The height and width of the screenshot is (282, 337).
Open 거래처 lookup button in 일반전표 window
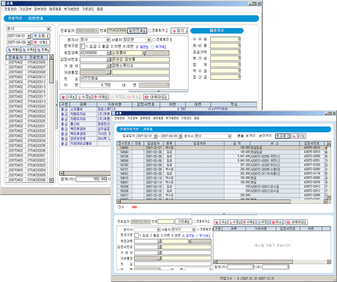[108, 66]
